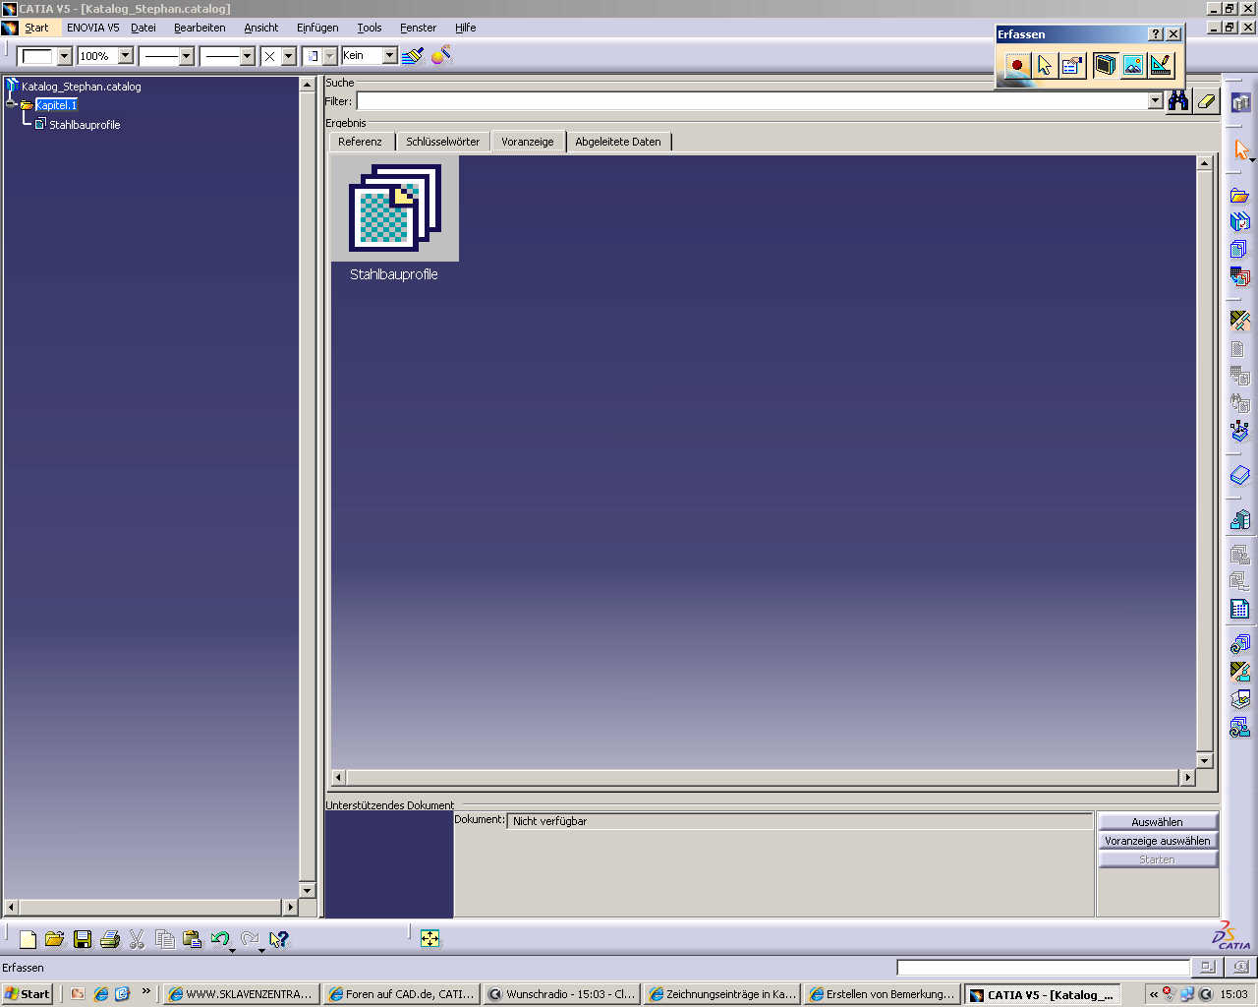Undo the last action with the undo arrow
The height and width of the screenshot is (1007, 1258).
tap(220, 939)
